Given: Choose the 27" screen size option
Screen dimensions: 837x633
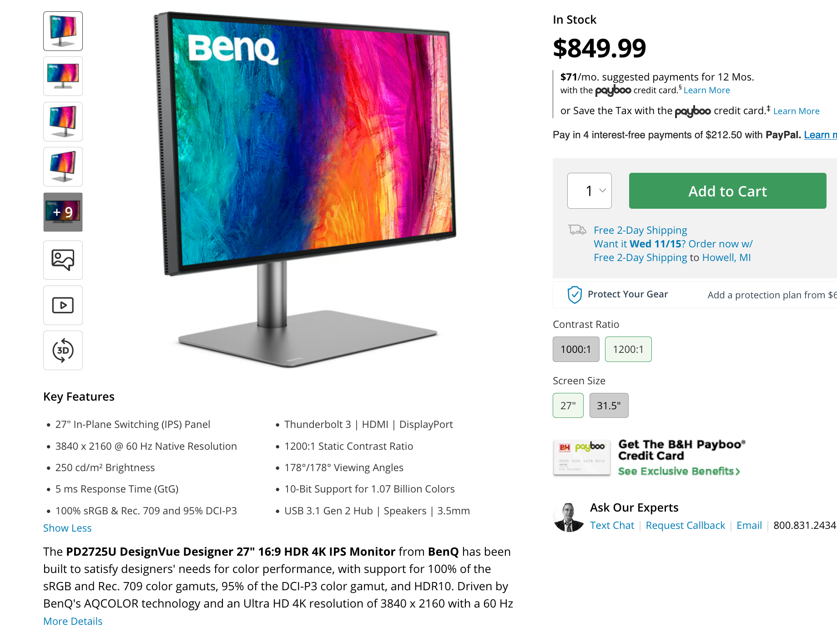Looking at the screenshot, I should 568,405.
